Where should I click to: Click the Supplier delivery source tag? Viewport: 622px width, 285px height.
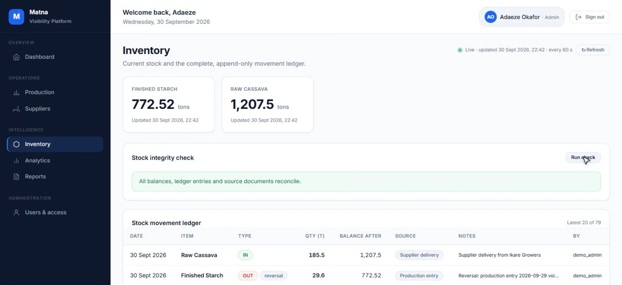point(419,255)
